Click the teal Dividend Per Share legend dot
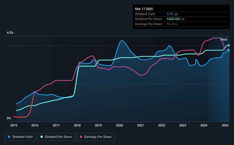The image size is (234, 145). coord(42,137)
